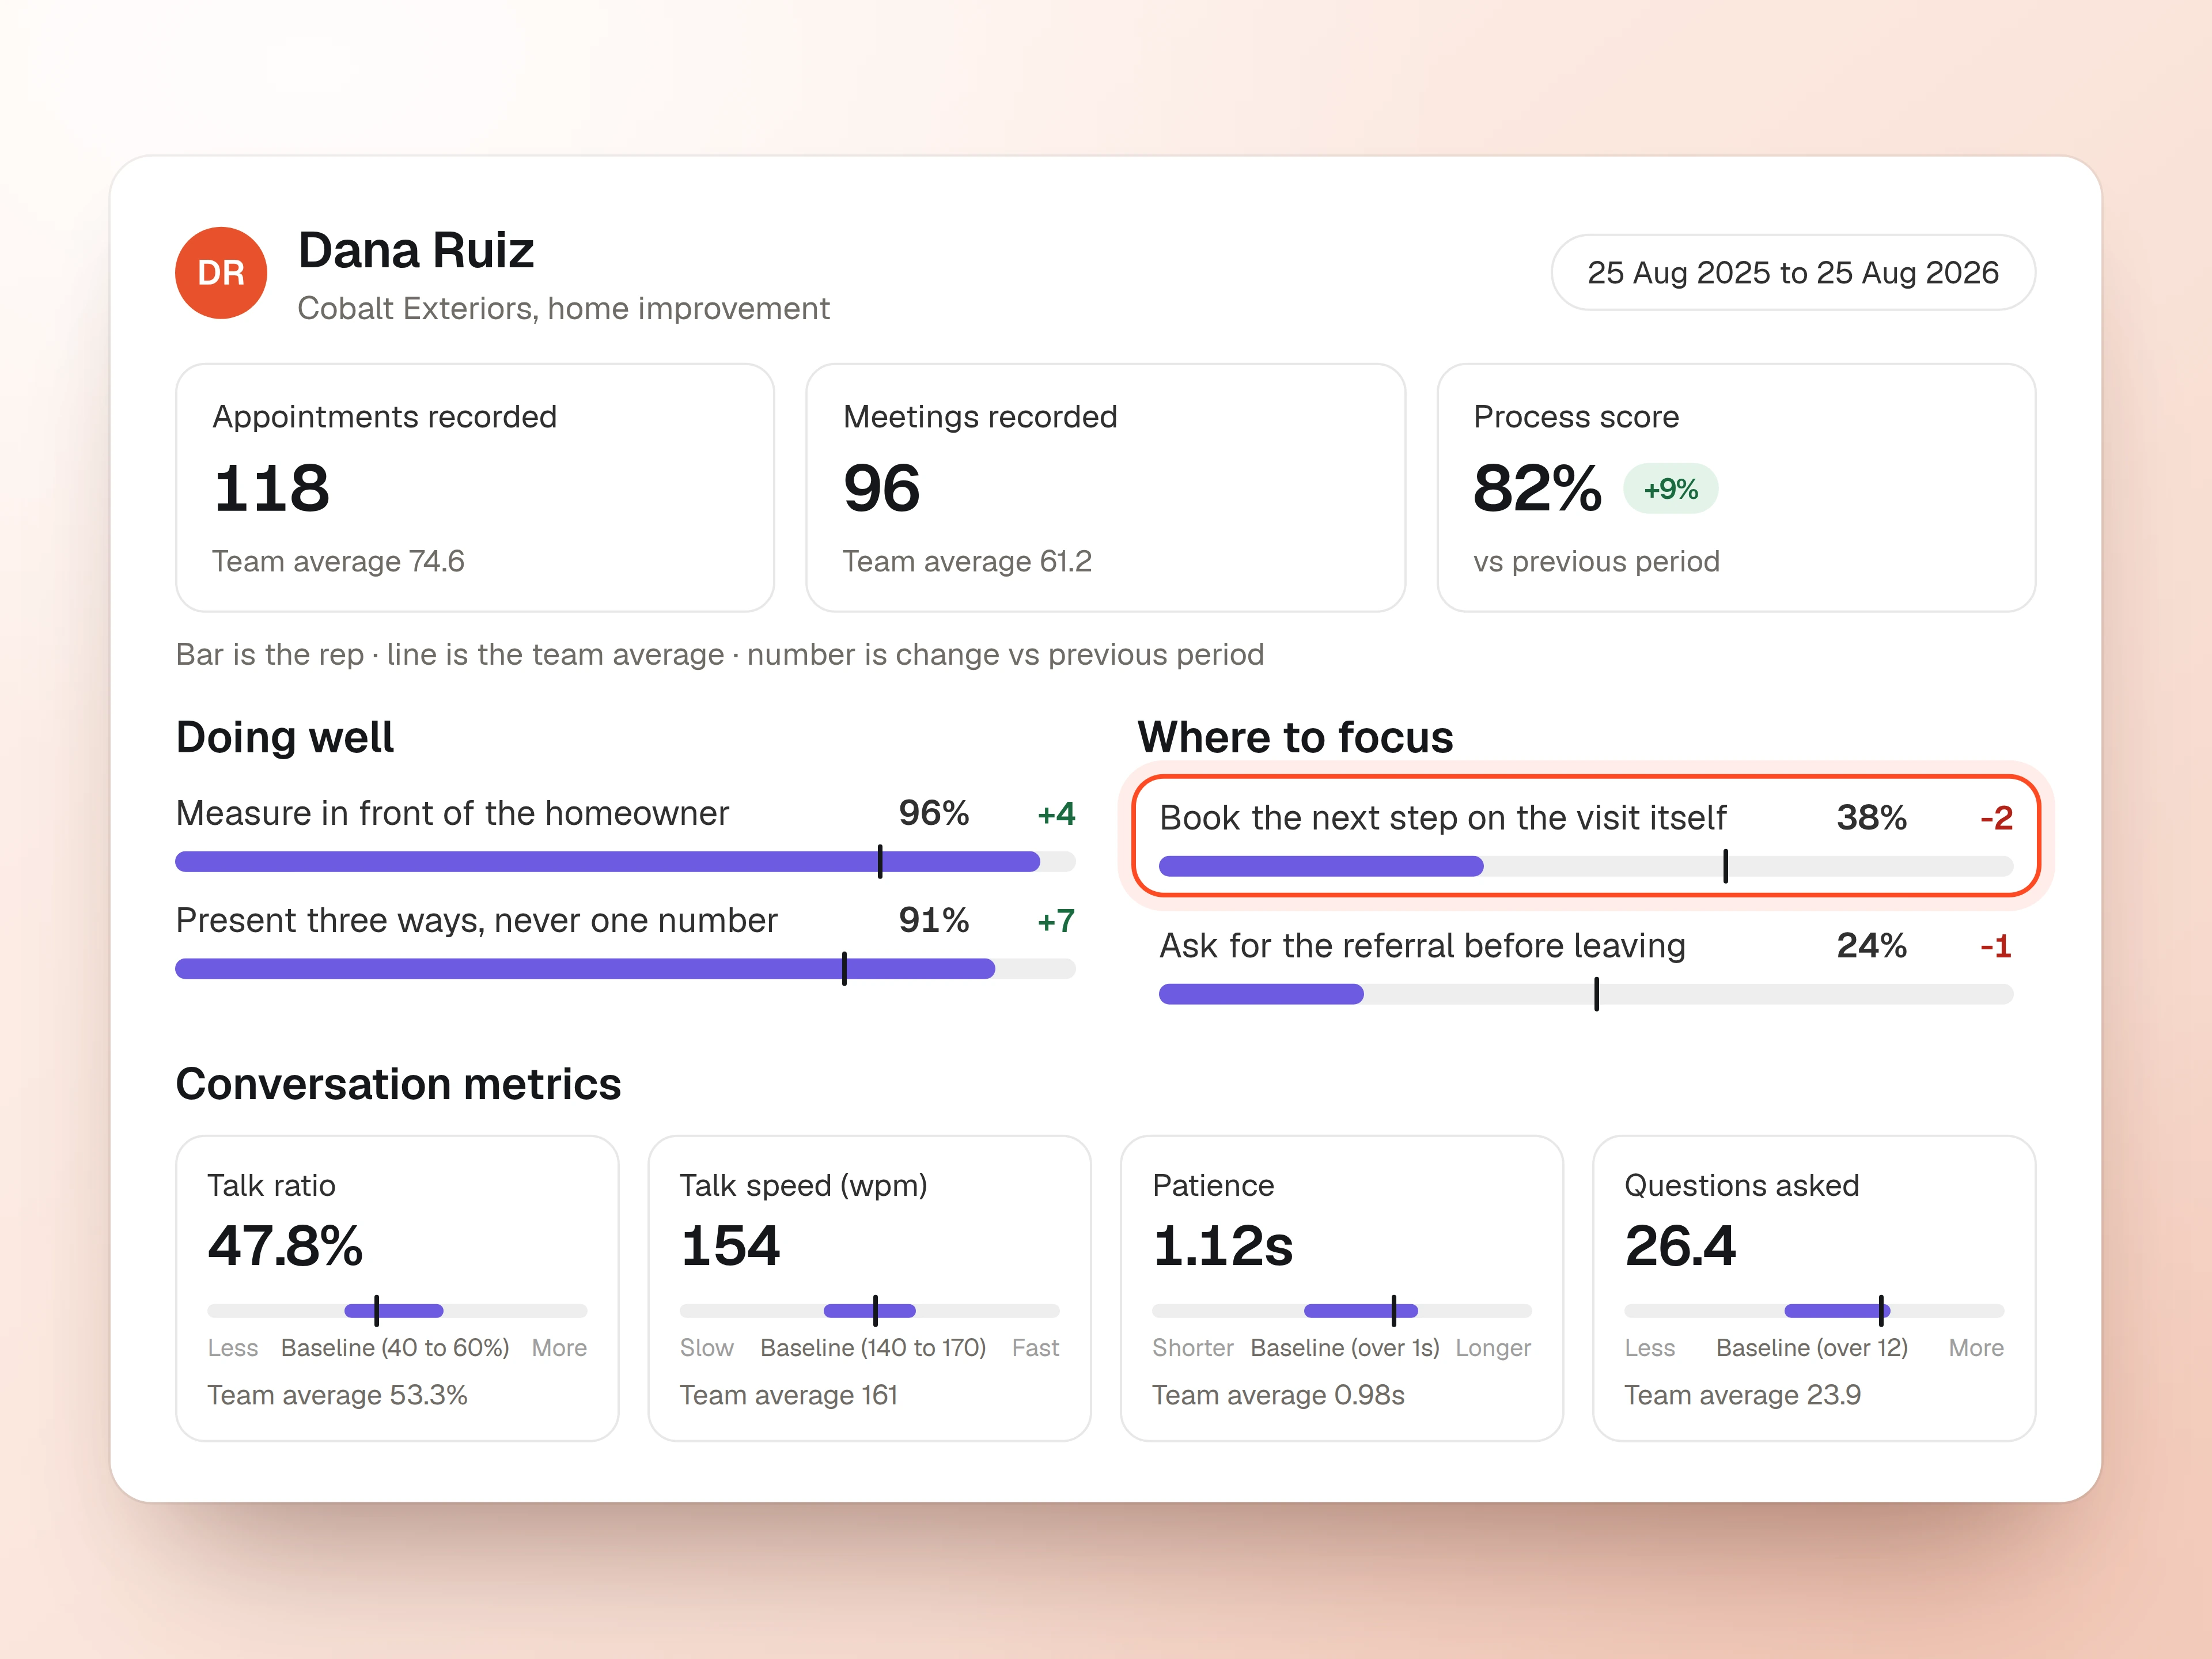Click the -2 change indicator
Viewport: 2212px width, 1659px height.
pos(1996,818)
